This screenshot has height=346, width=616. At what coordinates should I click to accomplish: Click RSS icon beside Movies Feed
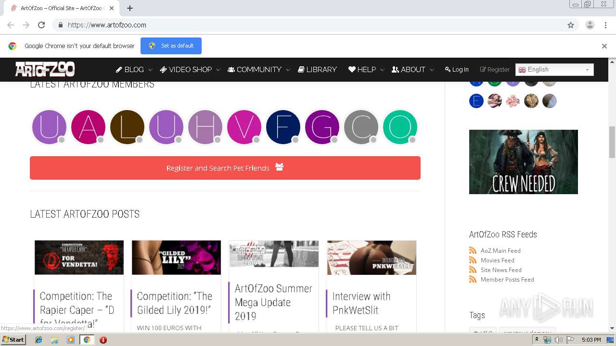coord(473,260)
